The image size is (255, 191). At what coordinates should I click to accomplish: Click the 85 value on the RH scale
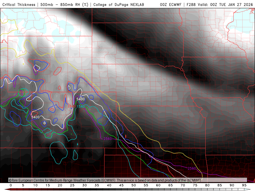point(220,185)
